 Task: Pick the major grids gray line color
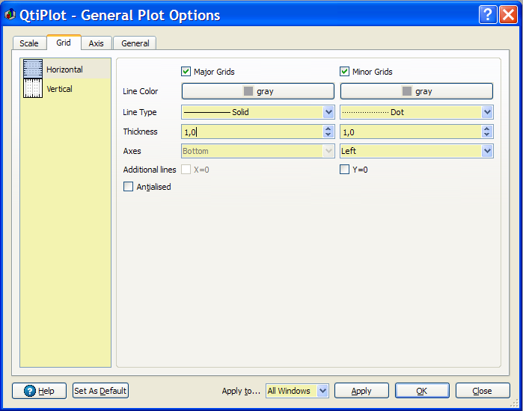257,91
